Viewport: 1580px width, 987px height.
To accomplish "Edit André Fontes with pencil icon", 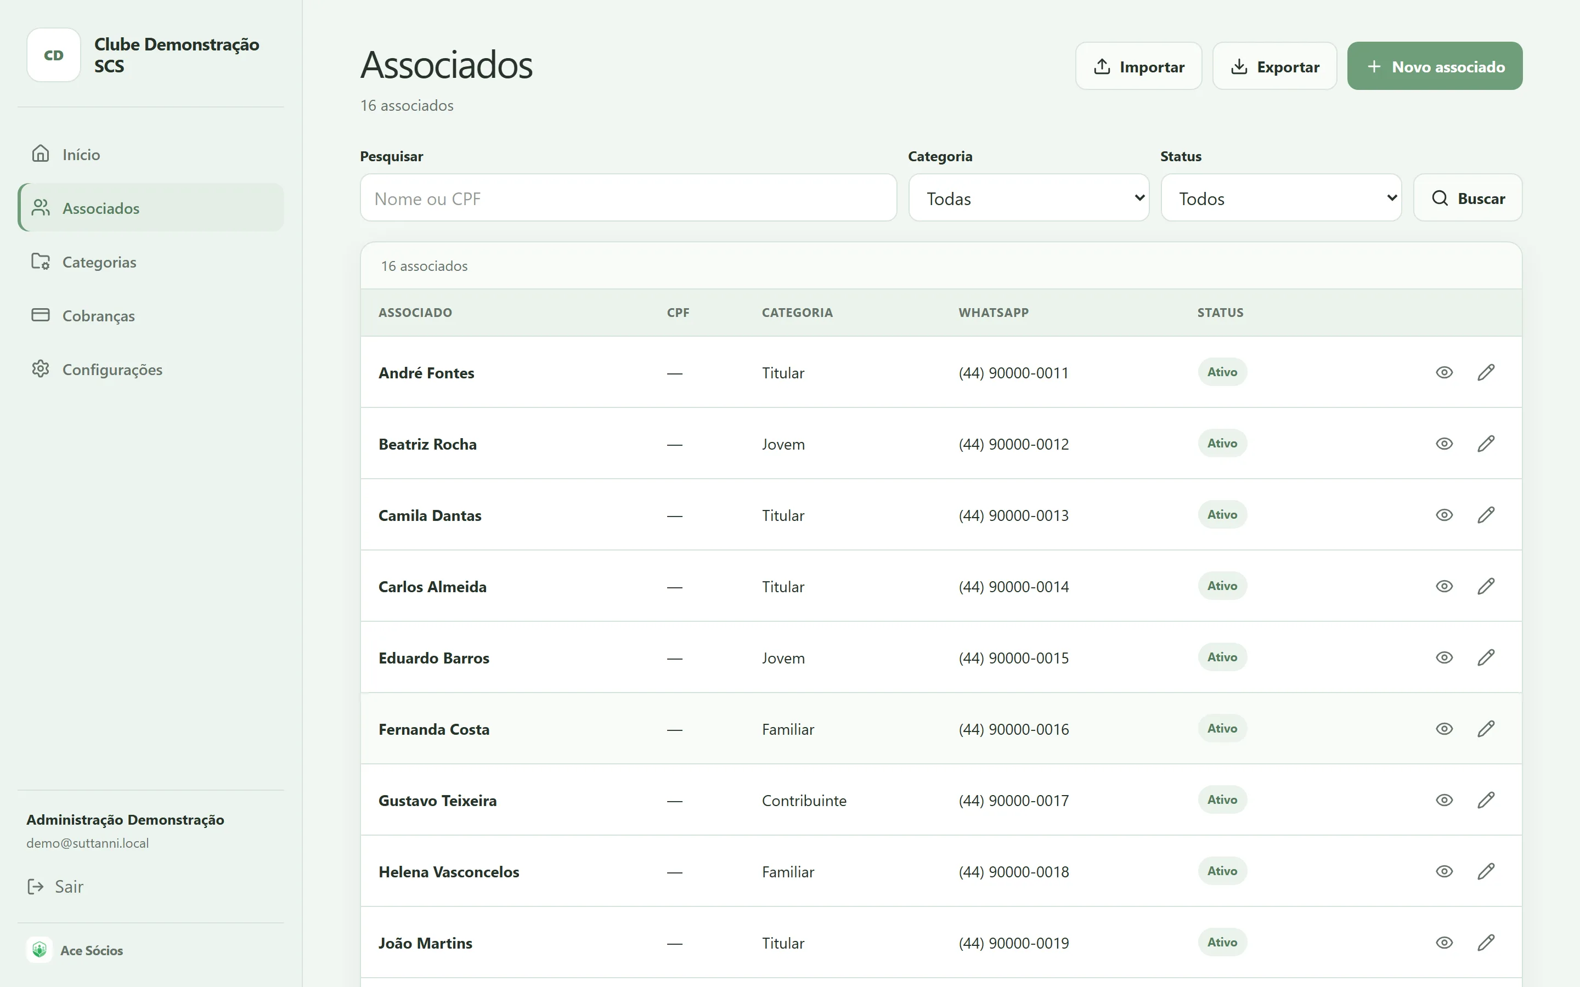I will (x=1485, y=372).
